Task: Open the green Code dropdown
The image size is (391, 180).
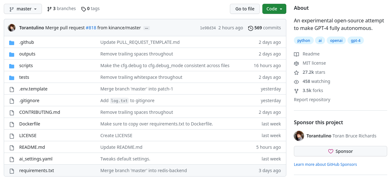Action: tap(274, 9)
